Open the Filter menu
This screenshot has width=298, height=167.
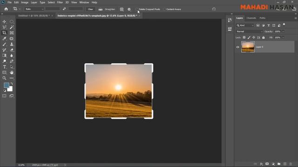[x=60, y=2]
